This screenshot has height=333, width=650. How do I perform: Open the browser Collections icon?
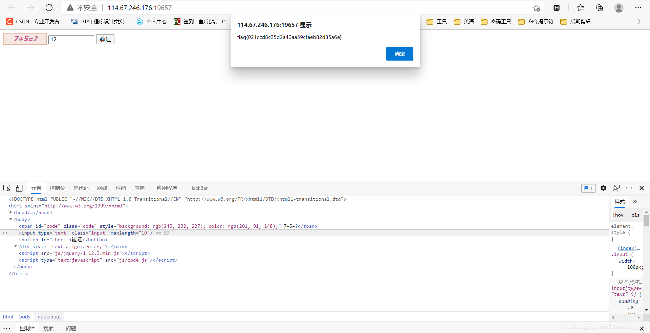click(x=599, y=7)
